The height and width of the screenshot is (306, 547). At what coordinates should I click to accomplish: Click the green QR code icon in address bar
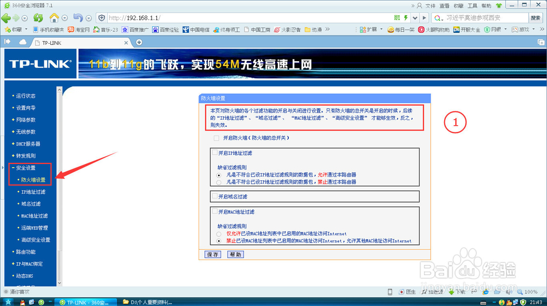(397, 18)
